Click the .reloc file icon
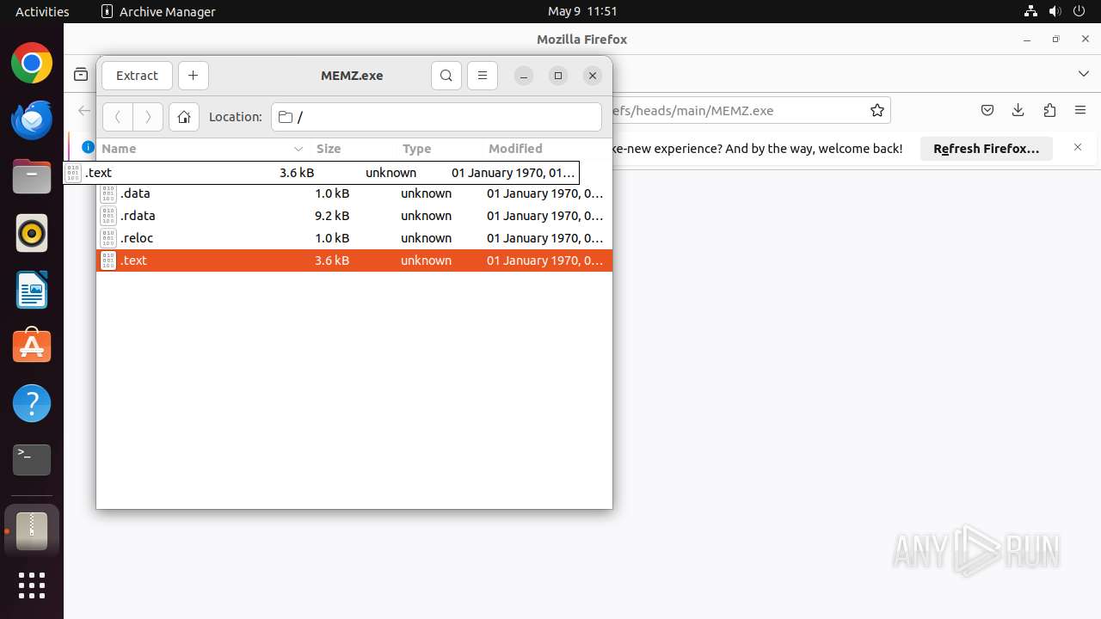The image size is (1101, 619). pyautogui.click(x=108, y=238)
